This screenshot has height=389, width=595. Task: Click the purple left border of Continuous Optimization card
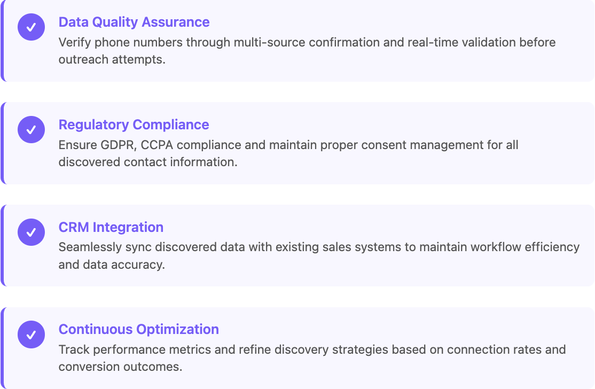pos(2,348)
